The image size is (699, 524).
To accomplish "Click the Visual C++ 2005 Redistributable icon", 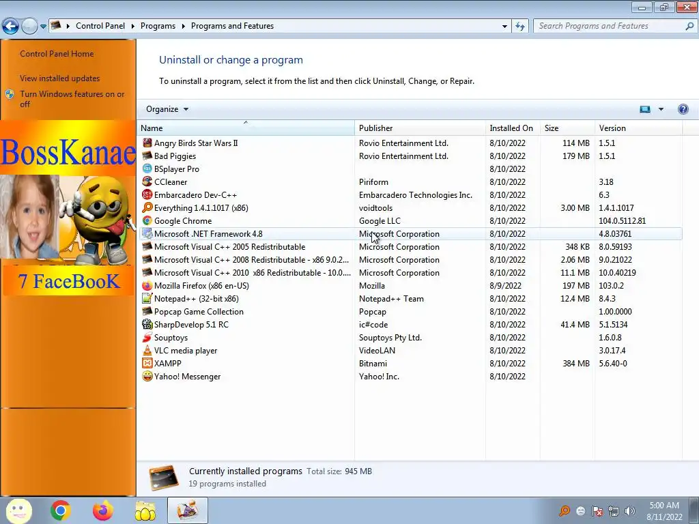I will [x=147, y=246].
